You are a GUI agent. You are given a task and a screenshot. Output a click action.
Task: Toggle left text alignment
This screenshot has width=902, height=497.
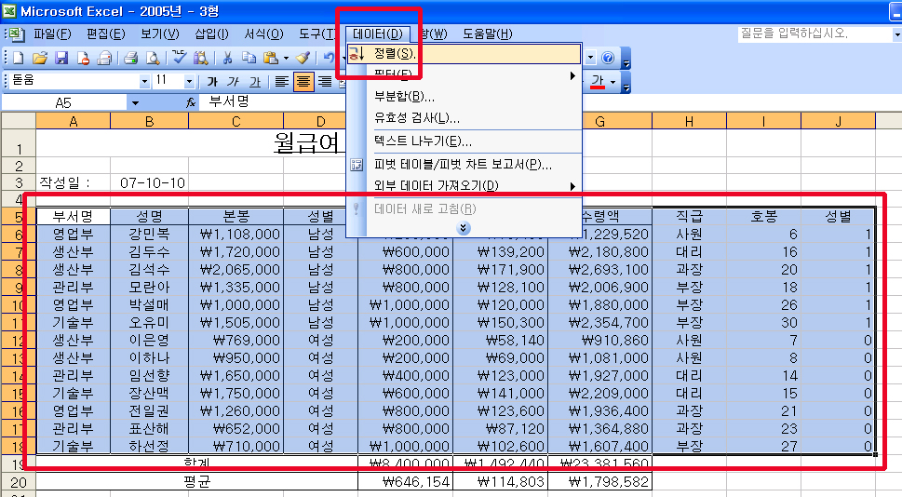click(281, 82)
